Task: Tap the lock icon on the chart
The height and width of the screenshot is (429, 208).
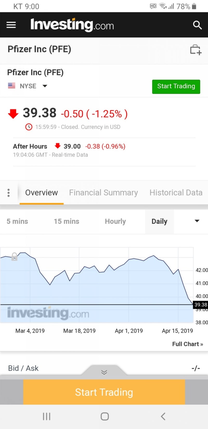Action: pos(14,257)
